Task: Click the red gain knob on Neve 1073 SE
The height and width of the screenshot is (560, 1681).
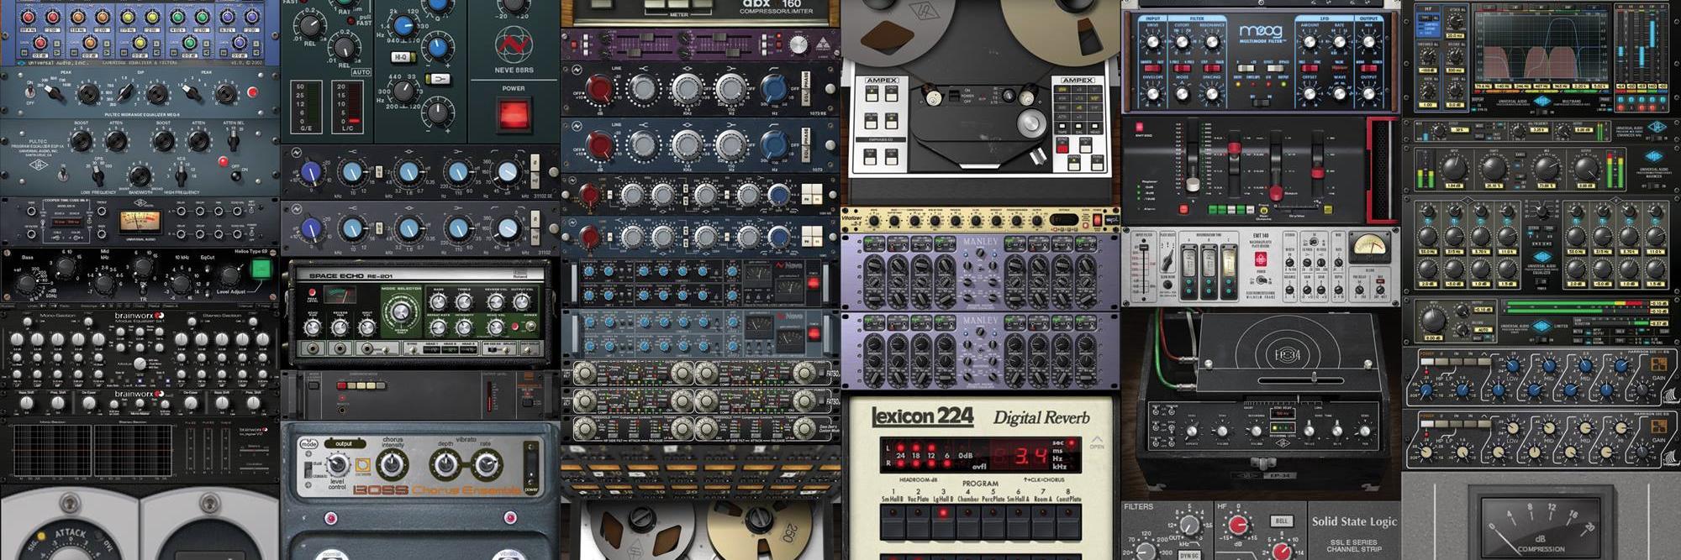Action: (x=599, y=88)
